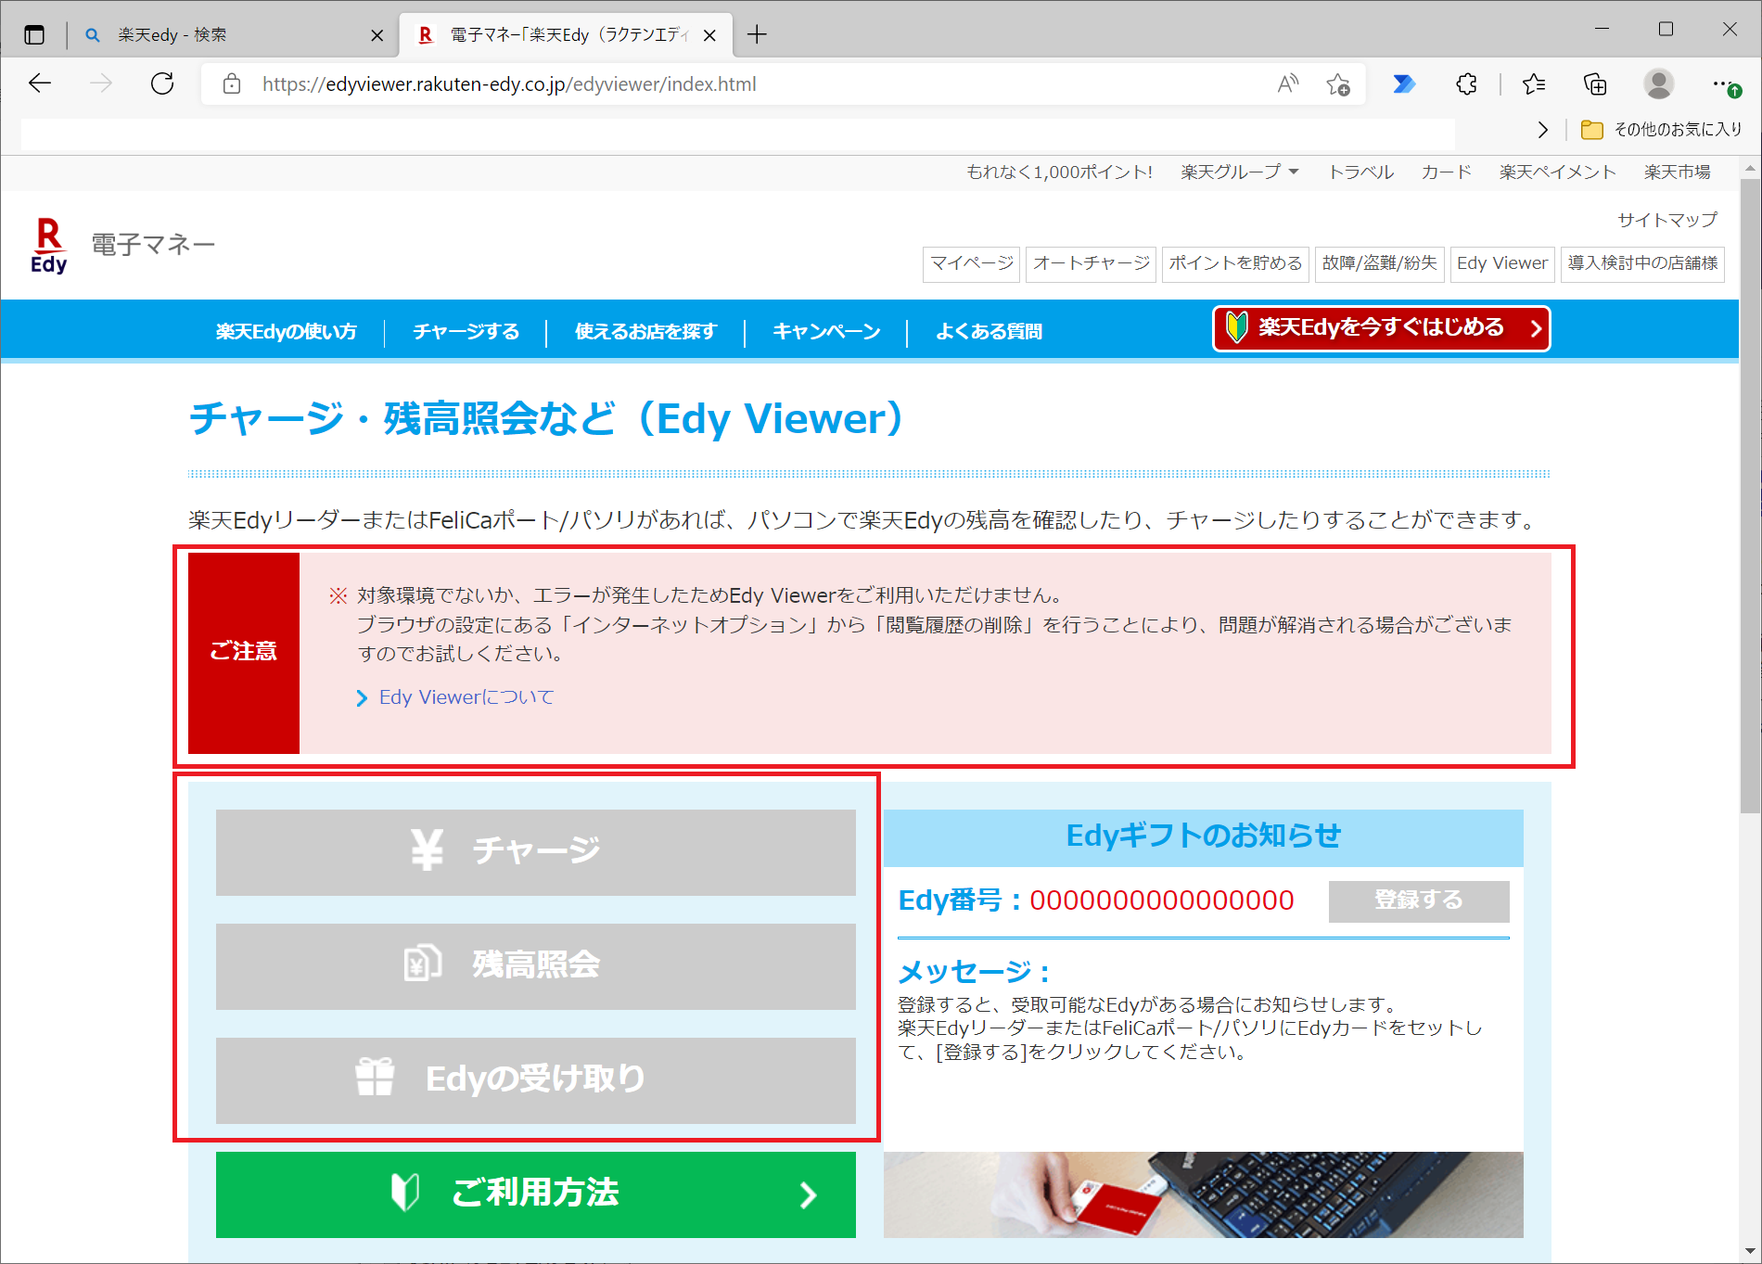Image resolution: width=1762 pixels, height=1264 pixels.
Task: Open キャンペーン menu item
Action: [826, 331]
